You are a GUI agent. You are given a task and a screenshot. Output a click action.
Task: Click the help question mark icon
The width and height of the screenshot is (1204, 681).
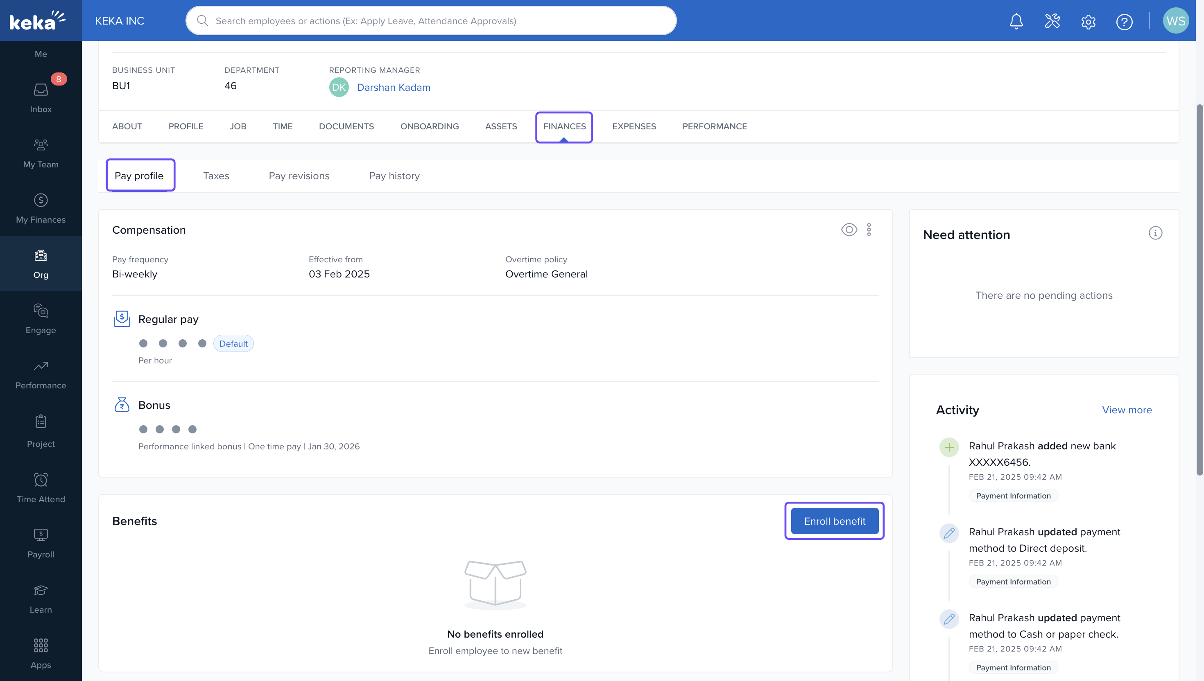click(1124, 22)
